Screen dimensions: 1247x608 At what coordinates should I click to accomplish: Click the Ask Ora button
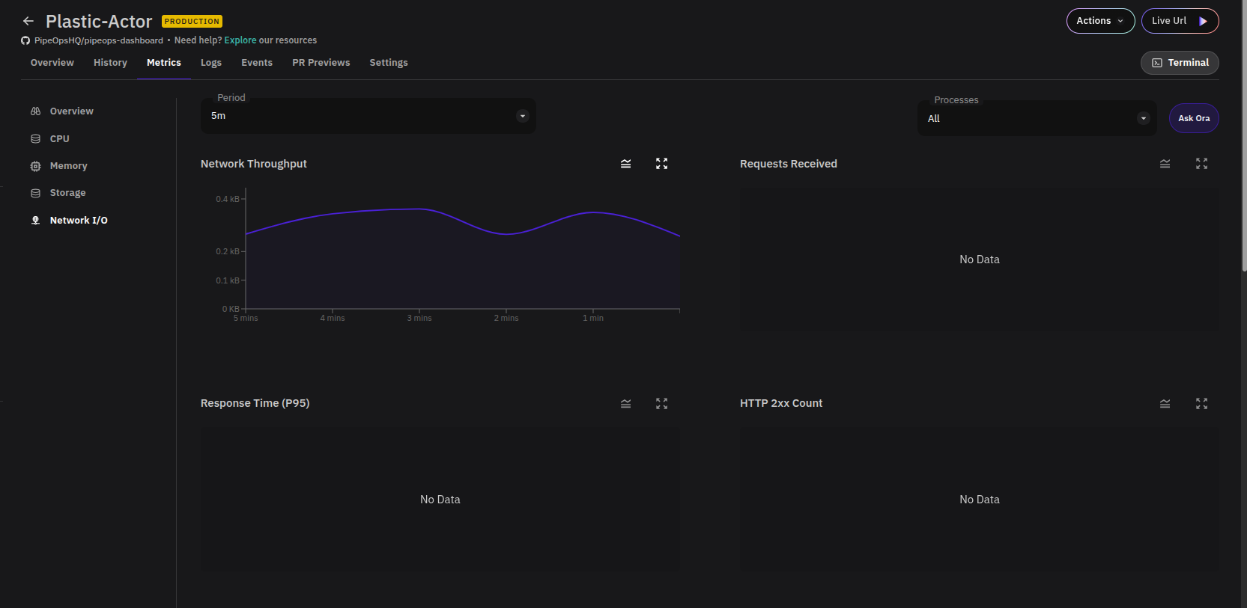1194,118
